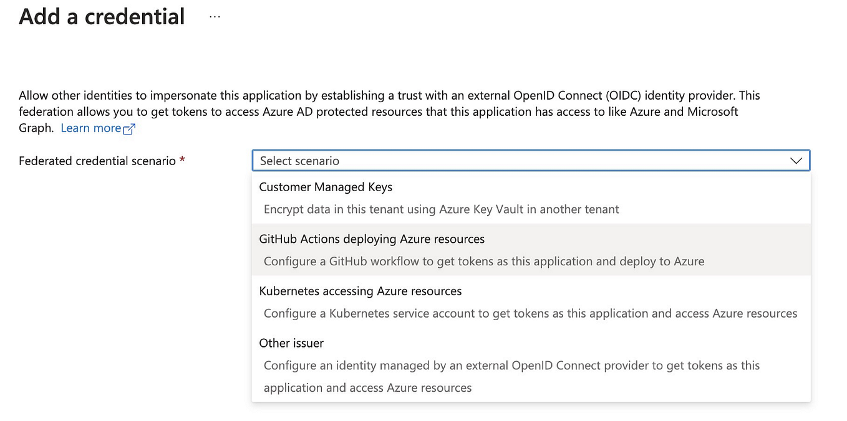Click the external link icon beside Learn more
This screenshot has width=847, height=421.
click(x=129, y=128)
